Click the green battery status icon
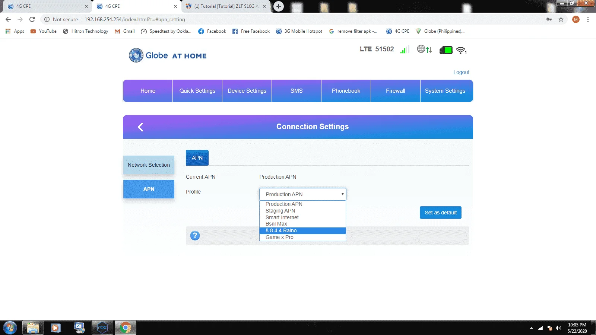 (x=446, y=50)
